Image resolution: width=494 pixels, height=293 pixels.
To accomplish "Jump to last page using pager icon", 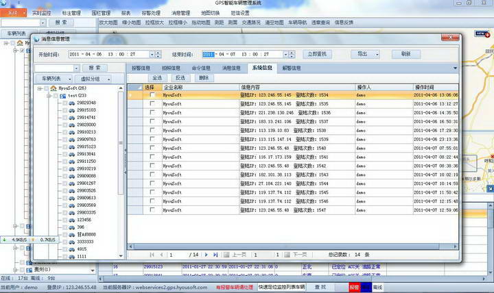I will click(x=216, y=255).
